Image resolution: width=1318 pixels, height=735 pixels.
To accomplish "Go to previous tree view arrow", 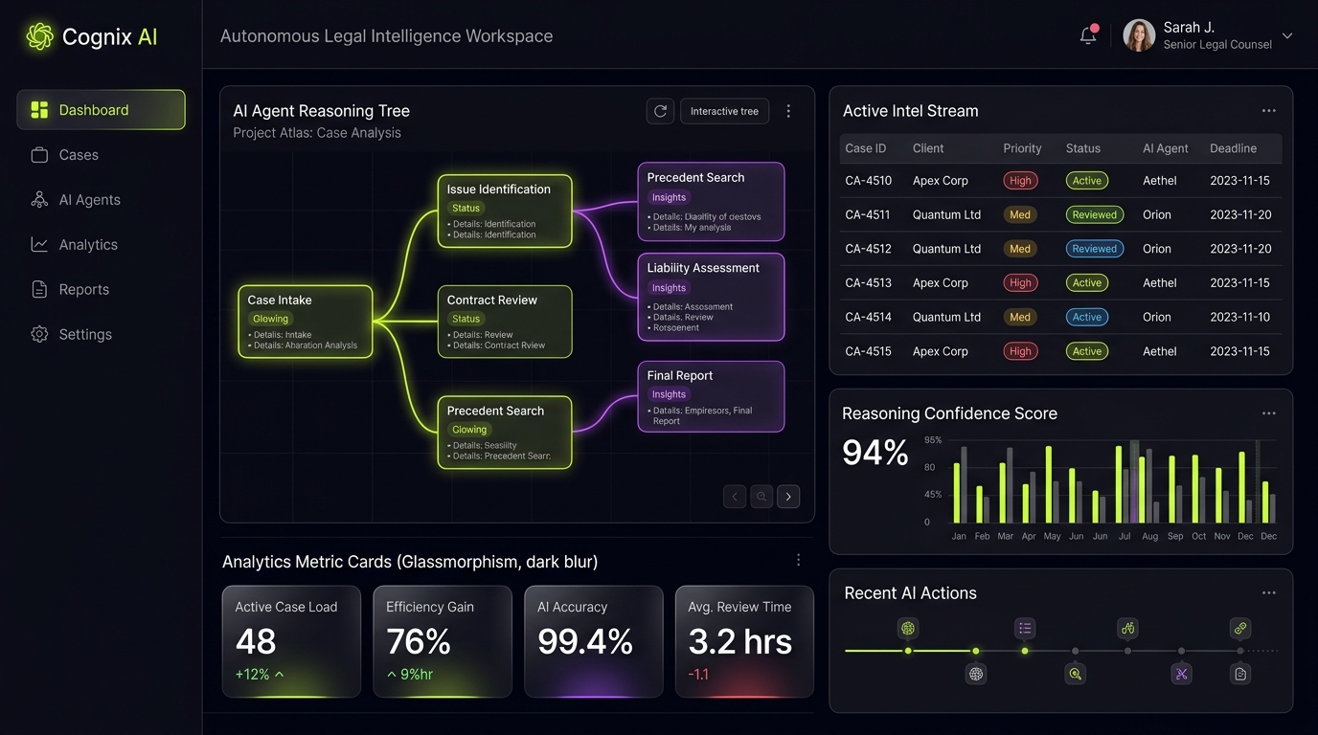I will [735, 497].
